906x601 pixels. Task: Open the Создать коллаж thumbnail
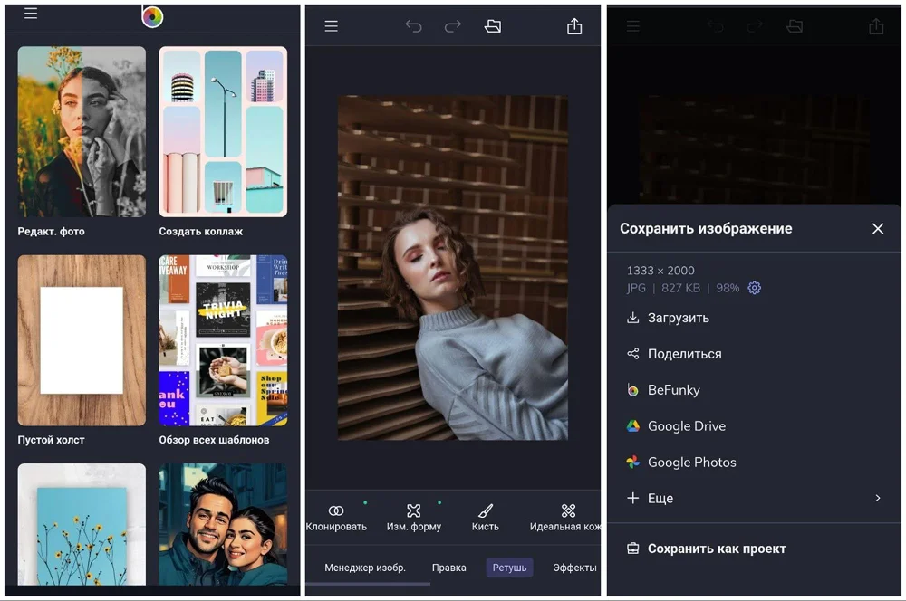point(223,132)
